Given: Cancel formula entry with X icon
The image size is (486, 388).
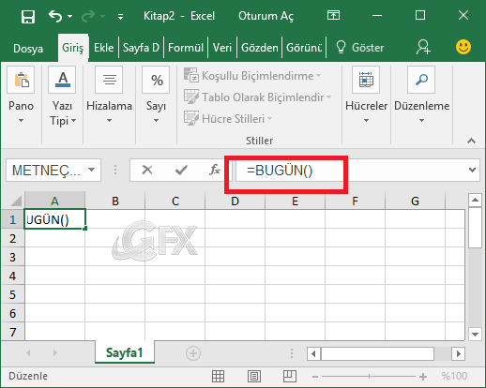Looking at the screenshot, I should tap(147, 170).
